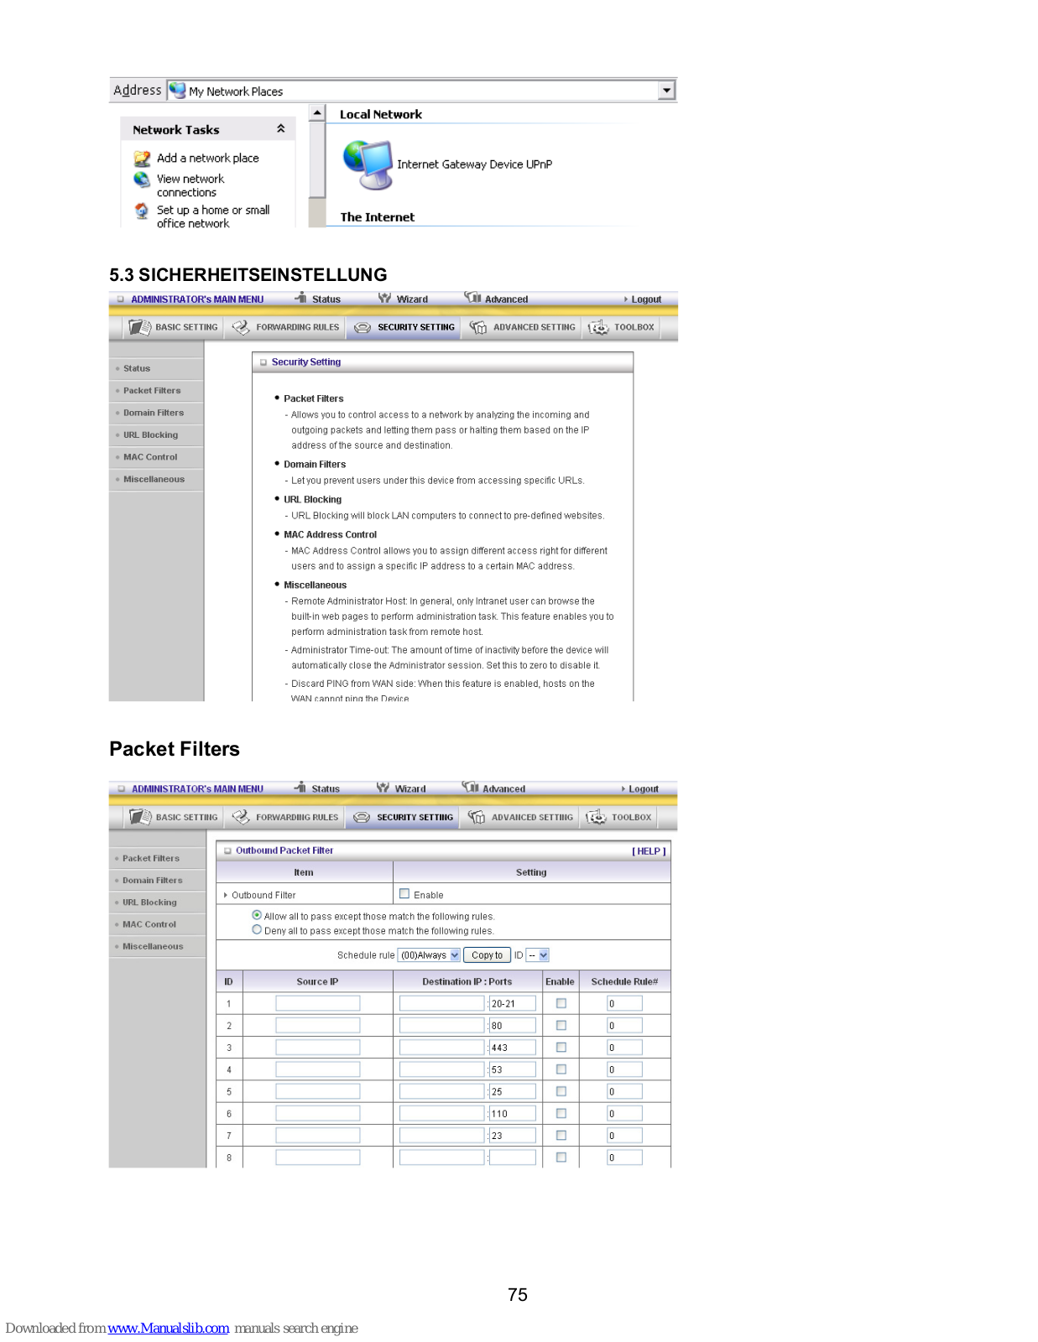Click Advanced Setting icon in lower screenshot

[477, 817]
